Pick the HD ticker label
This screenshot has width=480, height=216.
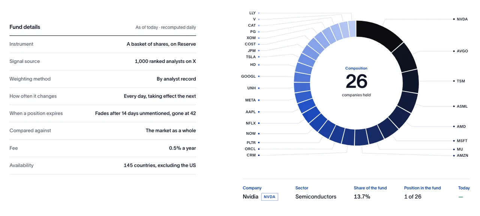point(253,64)
